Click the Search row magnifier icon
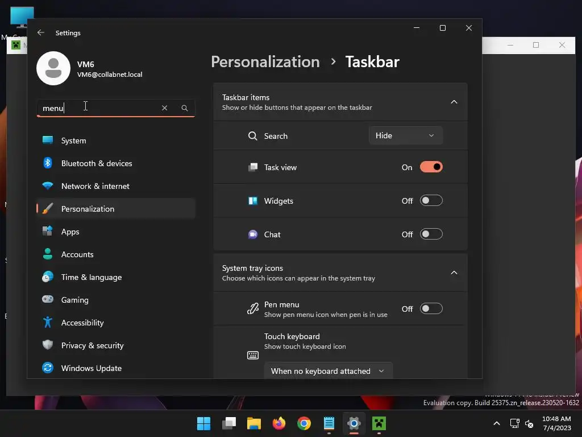The width and height of the screenshot is (582, 437). [253, 136]
